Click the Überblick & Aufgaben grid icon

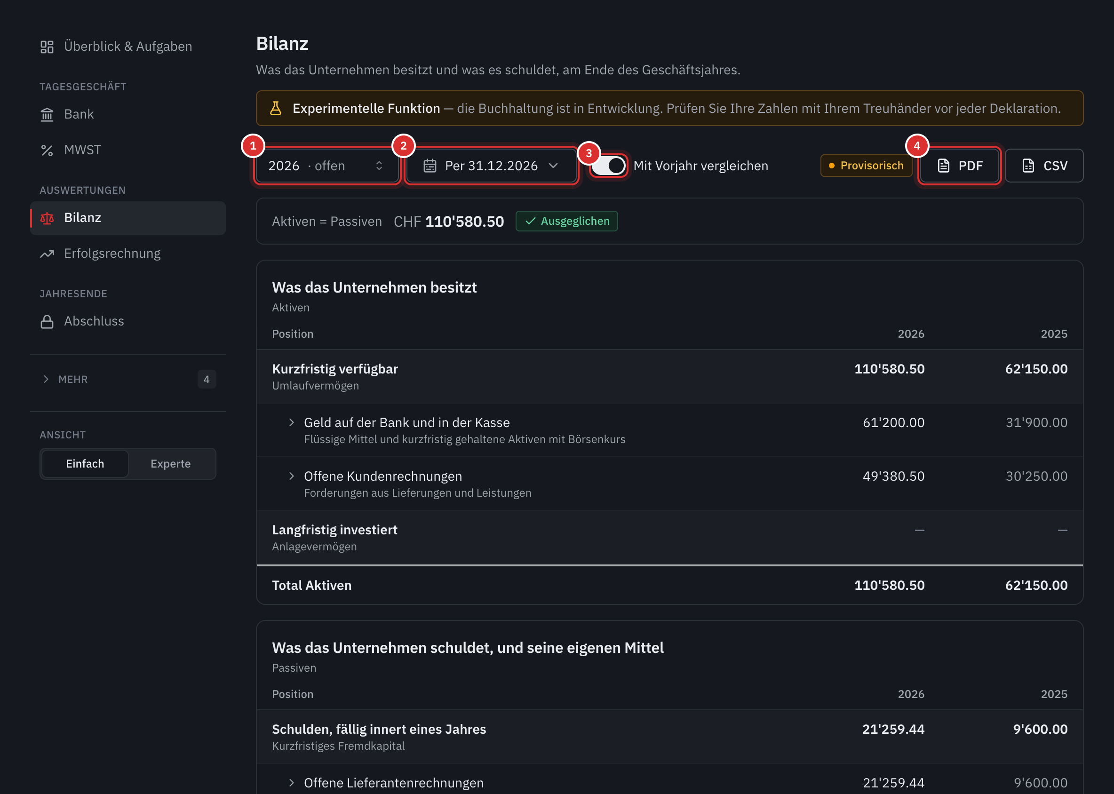coord(47,47)
